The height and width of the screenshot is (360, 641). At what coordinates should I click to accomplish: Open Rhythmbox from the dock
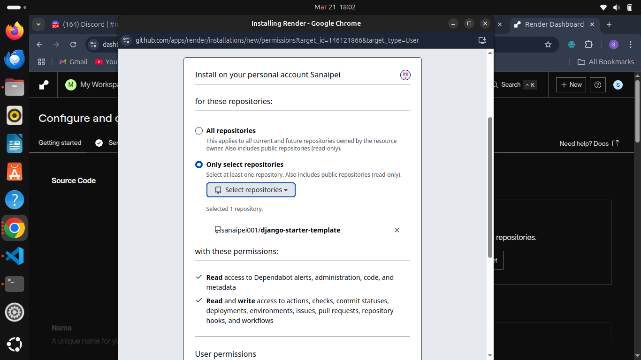(15, 115)
